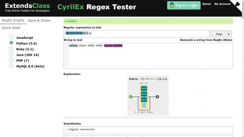Switch to the RegEx Engine tab
This screenshot has width=244, height=137.
click(x=13, y=20)
